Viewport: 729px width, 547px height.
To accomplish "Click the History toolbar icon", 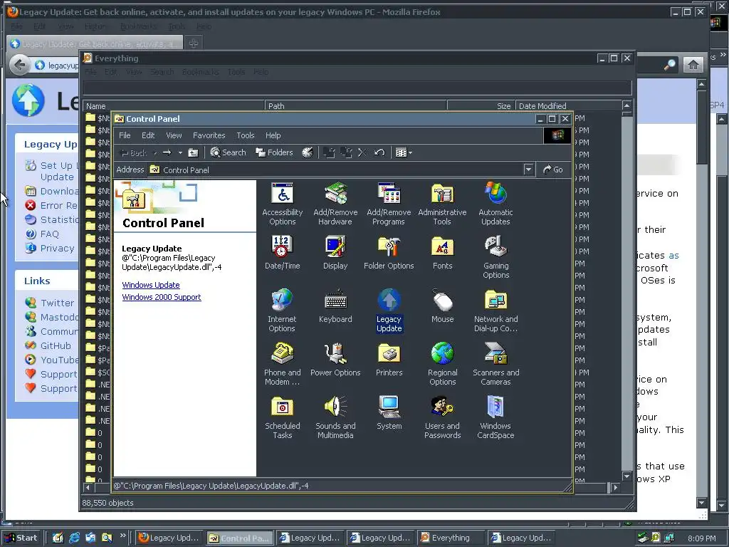I will tap(308, 152).
